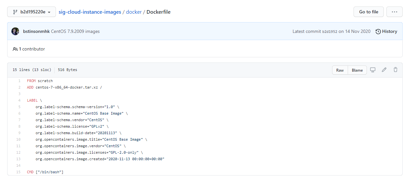Open the three-dot more options menu

394,12
